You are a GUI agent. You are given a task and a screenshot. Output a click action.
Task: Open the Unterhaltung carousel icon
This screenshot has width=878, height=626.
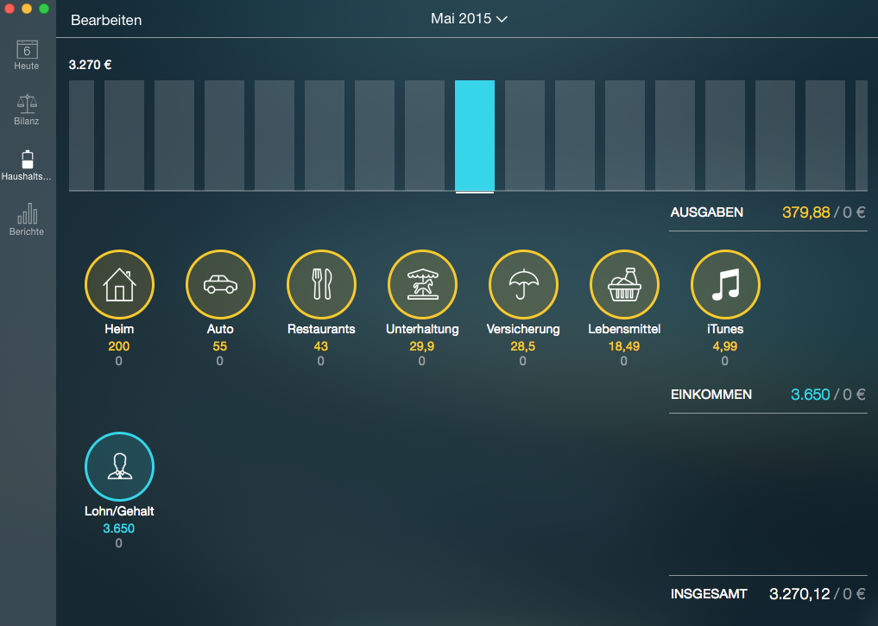[x=422, y=285]
